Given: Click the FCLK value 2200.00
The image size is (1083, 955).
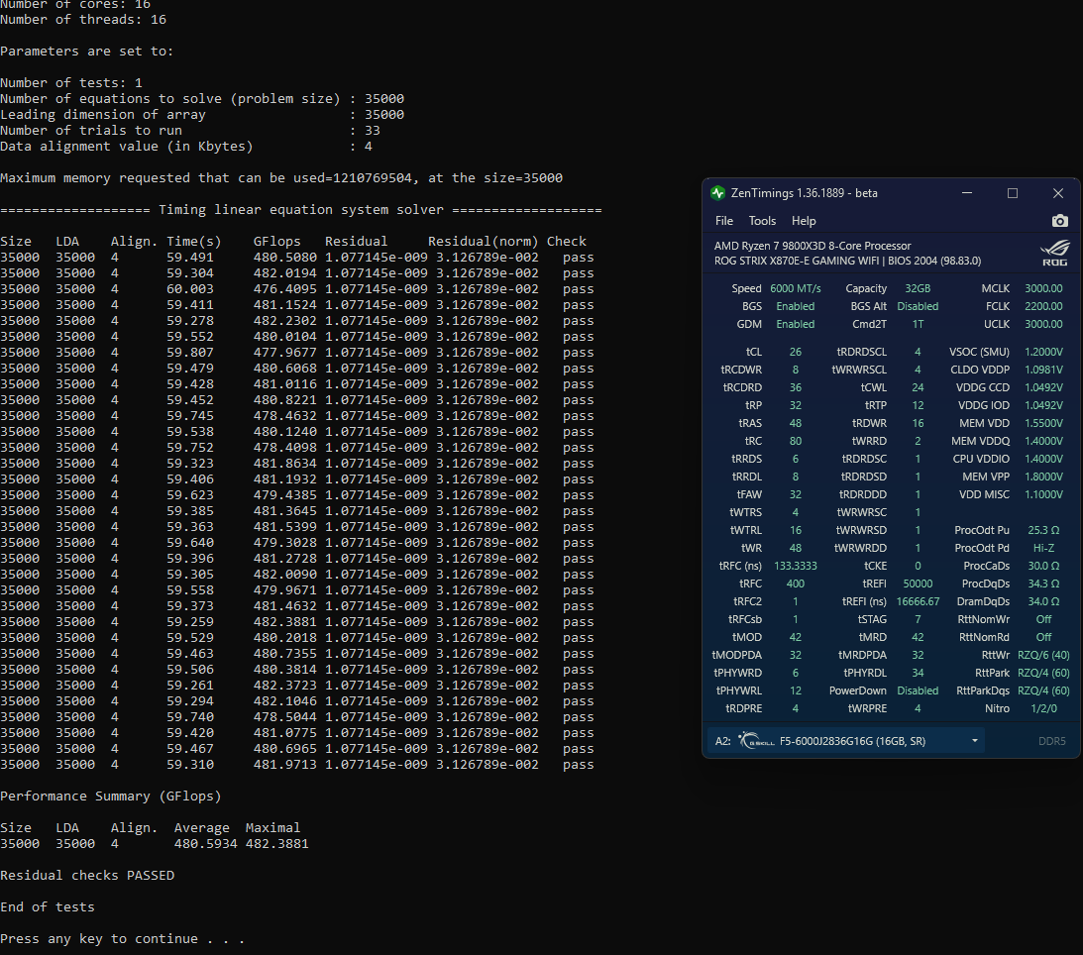Looking at the screenshot, I should [1043, 306].
